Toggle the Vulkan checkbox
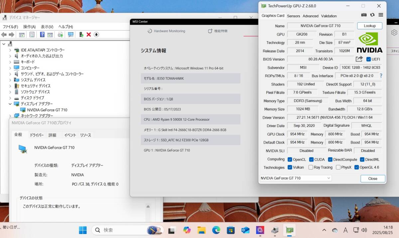 (290, 168)
